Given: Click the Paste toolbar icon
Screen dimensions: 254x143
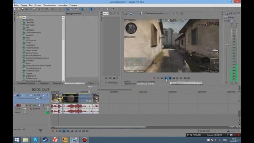Looking at the screenshot, I should [47, 9].
